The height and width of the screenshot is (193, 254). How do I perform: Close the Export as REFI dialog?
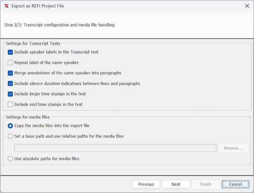(247, 6)
